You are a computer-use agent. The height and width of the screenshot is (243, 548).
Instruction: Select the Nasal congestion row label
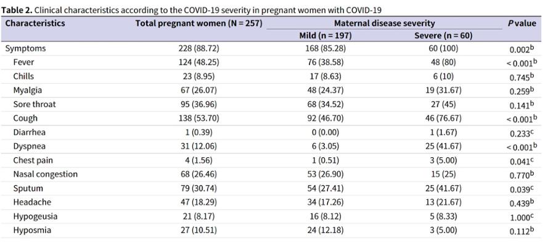pos(46,174)
